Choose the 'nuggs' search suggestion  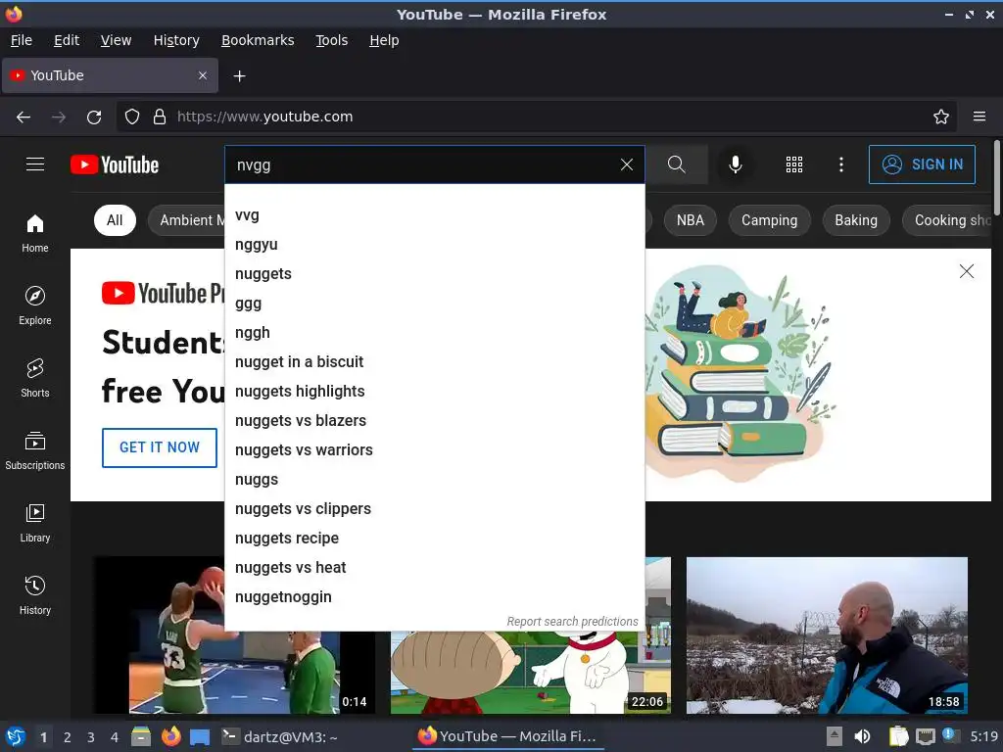click(x=434, y=480)
